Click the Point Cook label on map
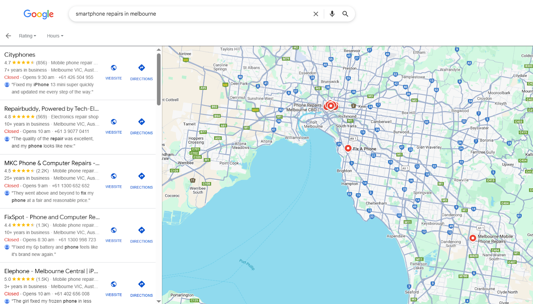This screenshot has height=304, width=533. click(229, 163)
